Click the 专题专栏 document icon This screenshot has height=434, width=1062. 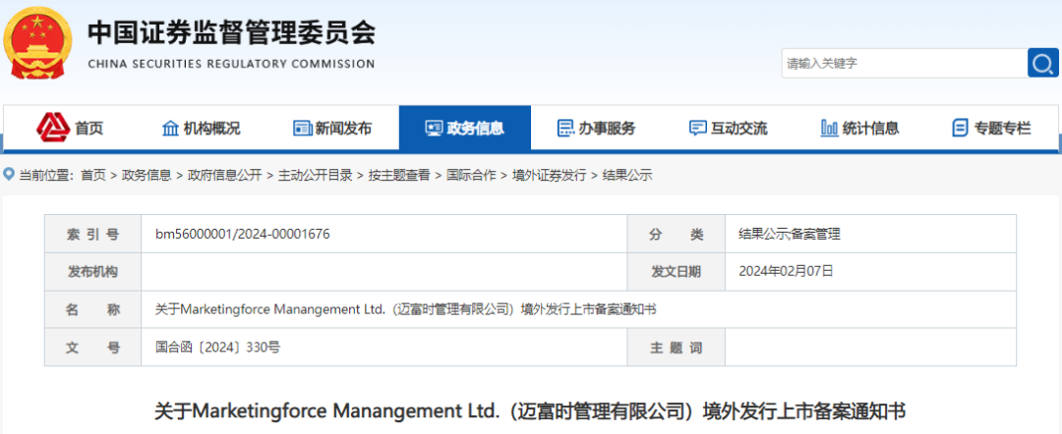tap(960, 128)
